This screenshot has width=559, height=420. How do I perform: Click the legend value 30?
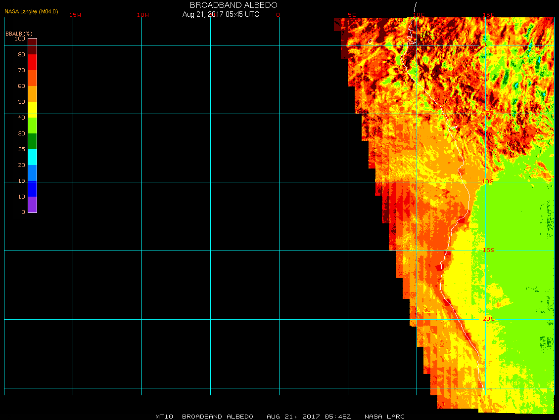22,133
